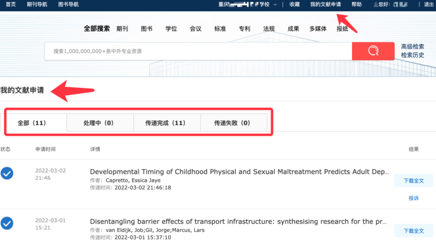Click the blue checkmark status icon for van Eldijk entry
436x240 pixels.
[7, 224]
